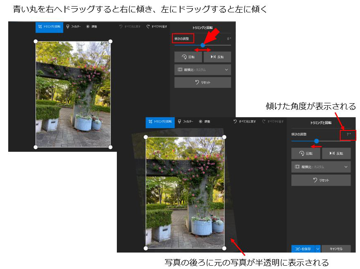
Task: Select the flip icon in right panel
Action: (332, 153)
